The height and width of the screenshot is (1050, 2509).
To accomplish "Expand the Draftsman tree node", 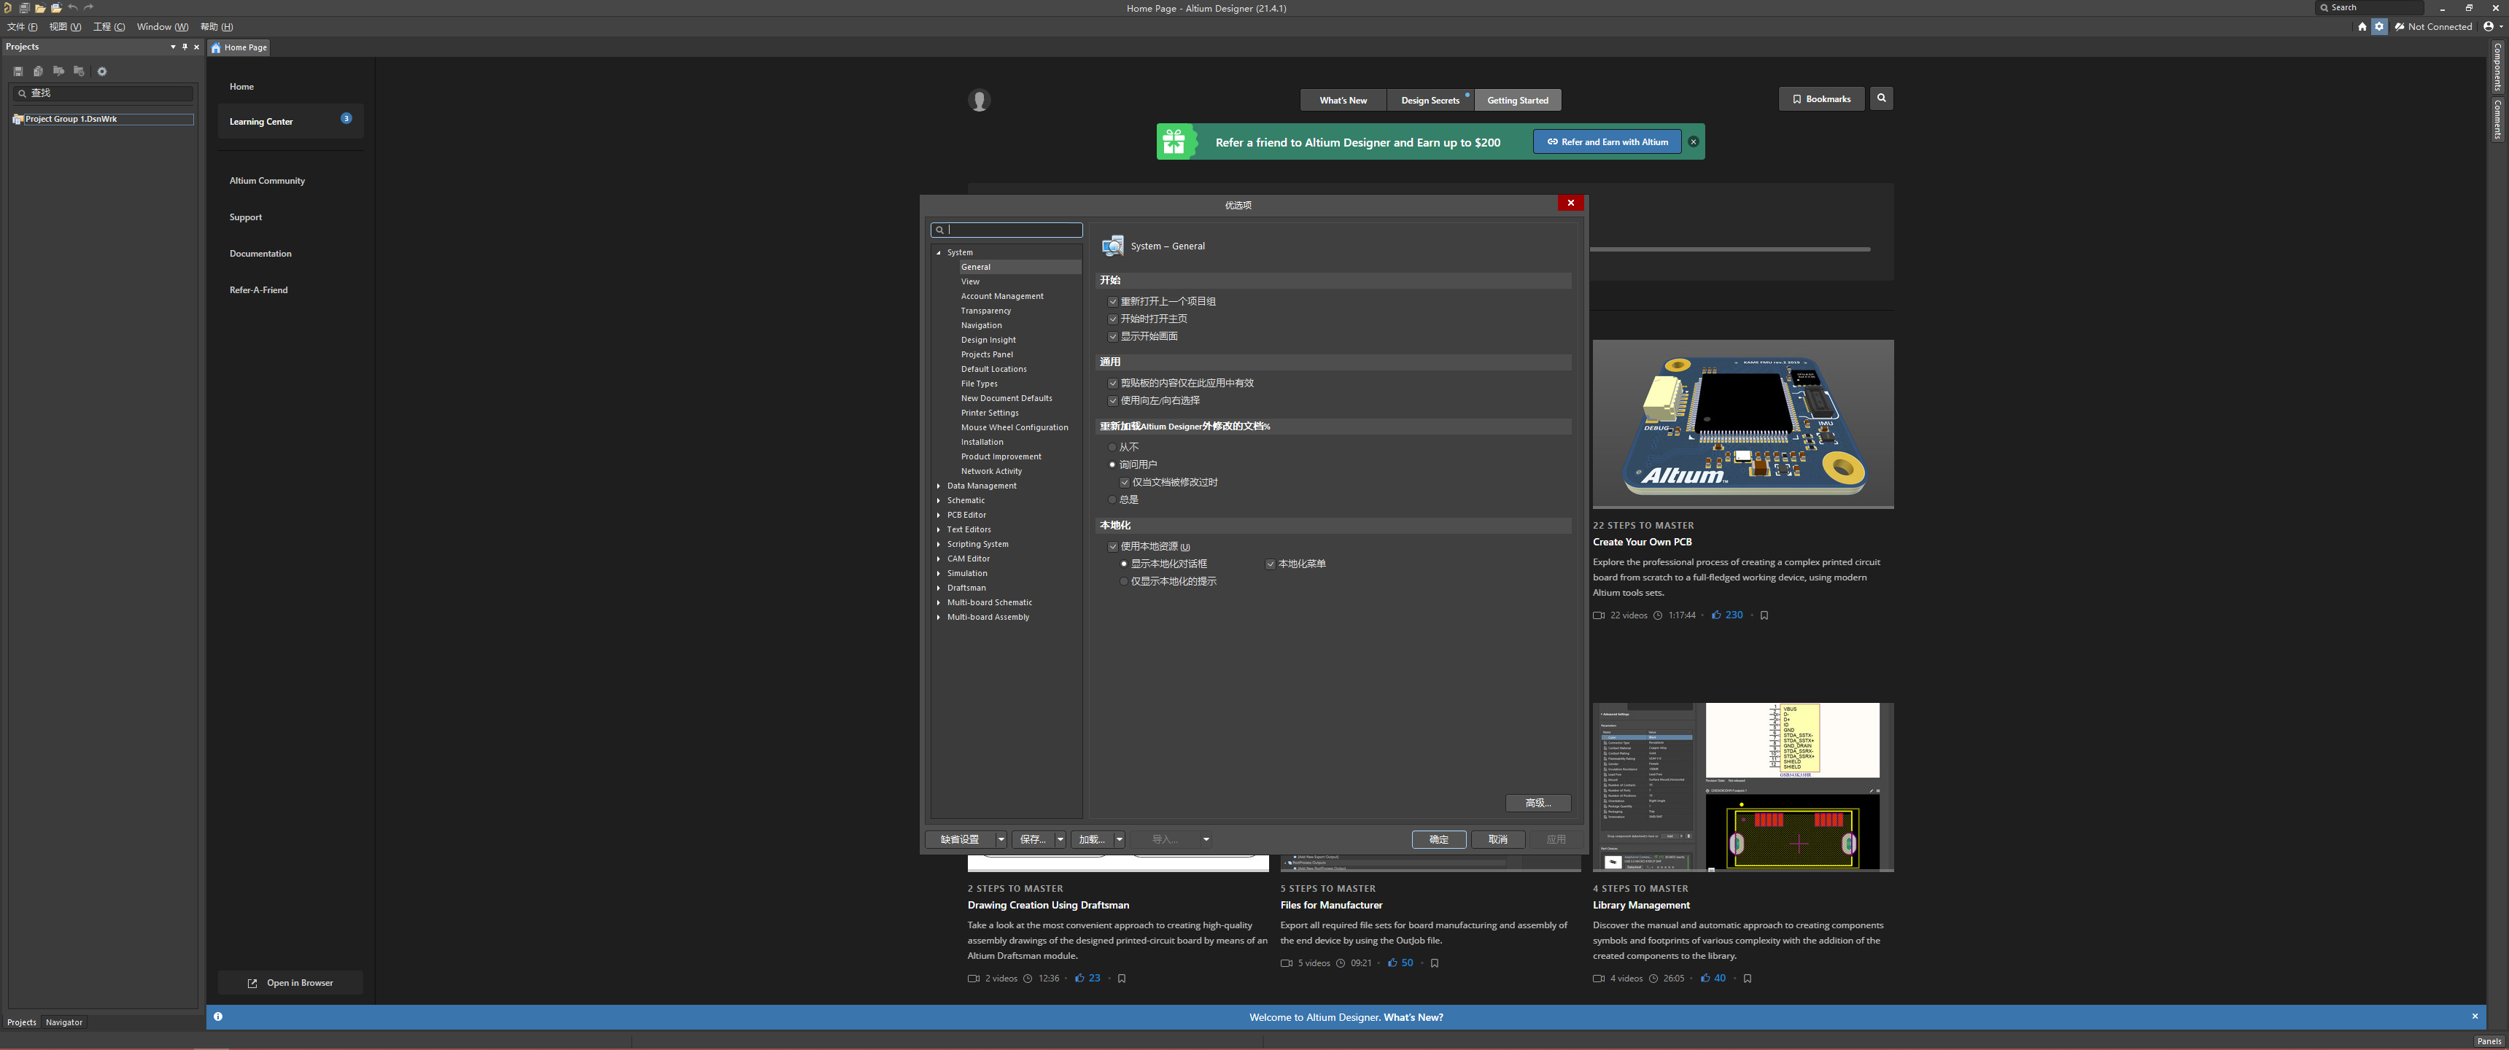I will [939, 589].
